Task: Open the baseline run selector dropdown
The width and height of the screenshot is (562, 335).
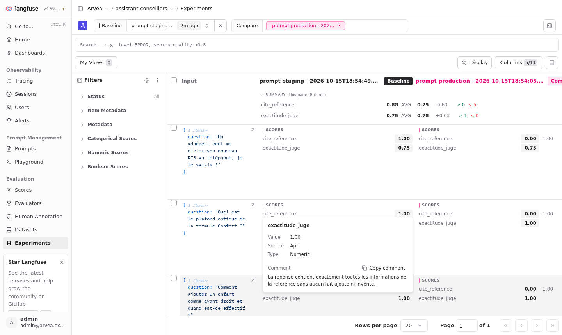Action: [170, 26]
